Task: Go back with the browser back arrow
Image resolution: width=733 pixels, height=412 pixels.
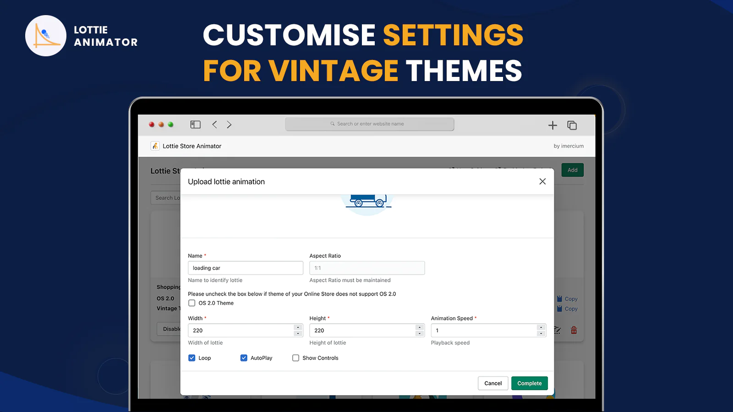Action: (214, 125)
